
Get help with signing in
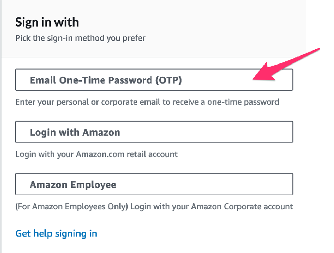pos(56,234)
